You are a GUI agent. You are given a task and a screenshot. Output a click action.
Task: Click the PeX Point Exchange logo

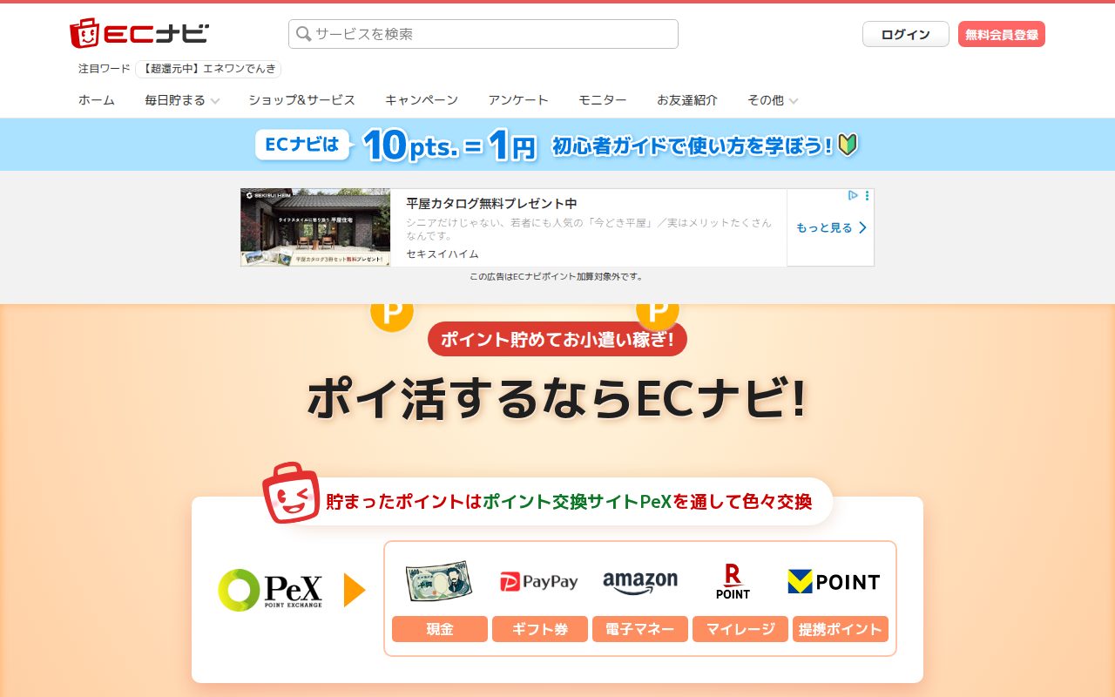pyautogui.click(x=270, y=590)
